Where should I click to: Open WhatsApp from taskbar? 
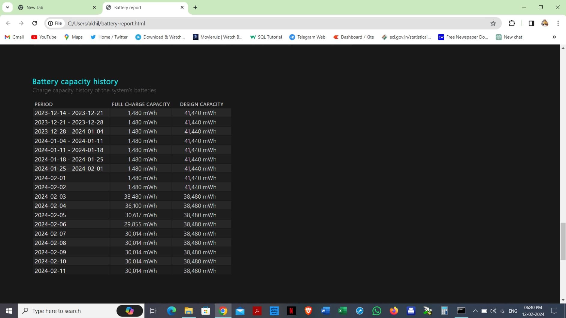(377, 311)
